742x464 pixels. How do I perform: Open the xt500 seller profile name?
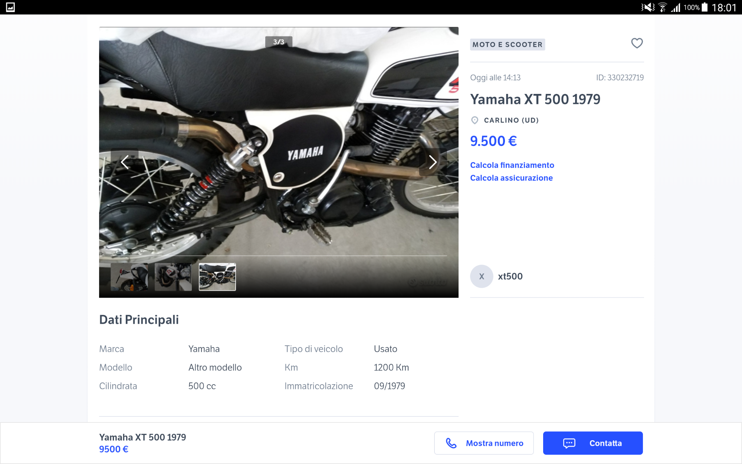tap(510, 276)
